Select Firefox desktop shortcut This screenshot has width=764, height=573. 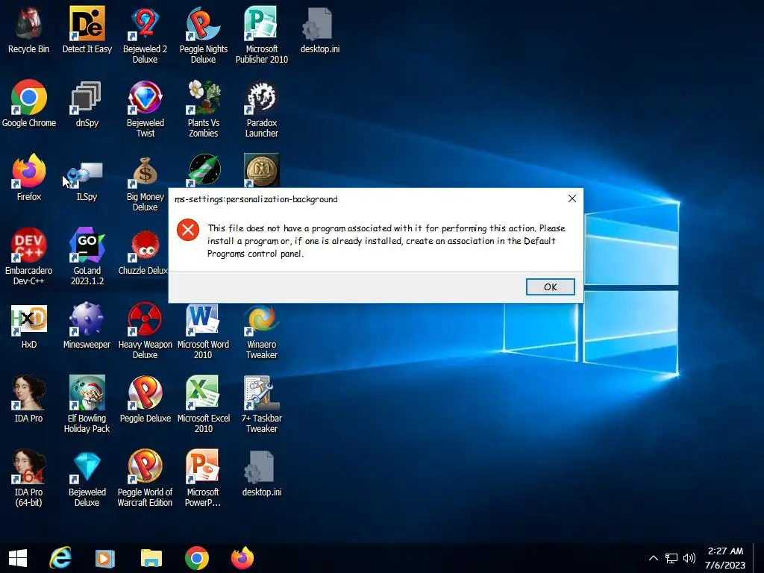tap(29, 178)
